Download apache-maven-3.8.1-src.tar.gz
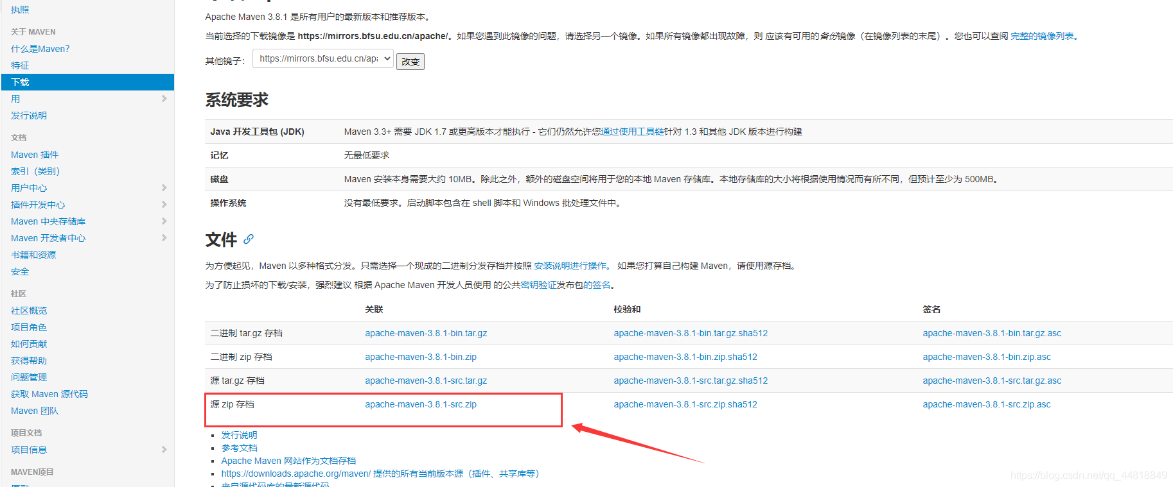The height and width of the screenshot is (487, 1173). tap(426, 380)
